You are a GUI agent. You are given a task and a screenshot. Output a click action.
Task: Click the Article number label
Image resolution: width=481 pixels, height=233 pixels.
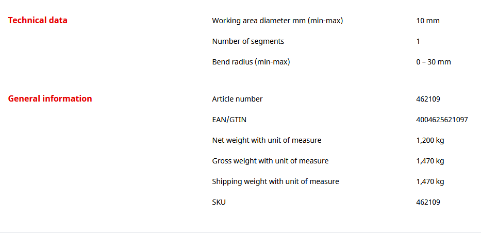click(x=237, y=99)
